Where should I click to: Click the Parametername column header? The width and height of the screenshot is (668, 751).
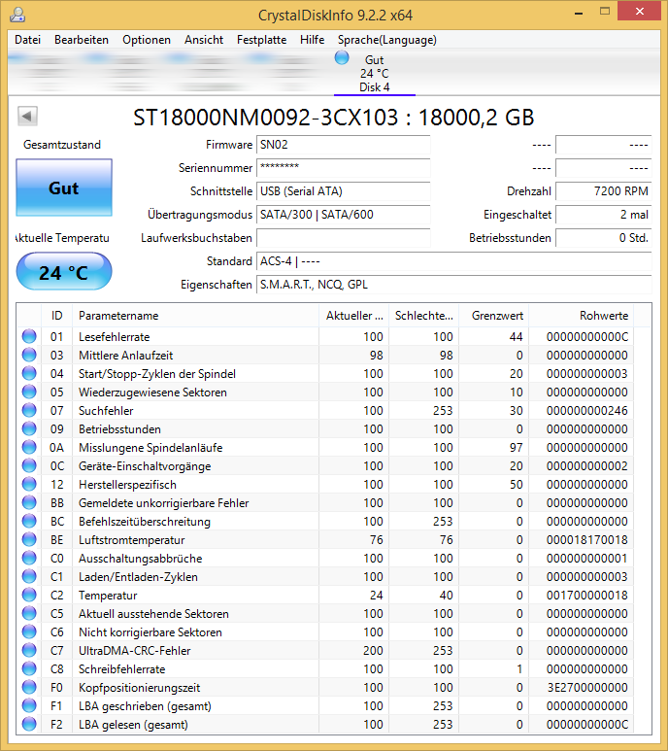coord(195,316)
